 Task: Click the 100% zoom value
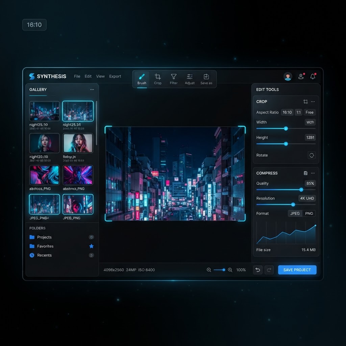[x=241, y=270]
